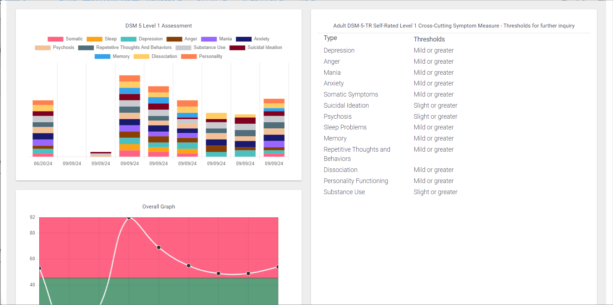Screen dimensions: 613x305
Task: Click the Anger row in thresholds table
Action: [x=332, y=62]
